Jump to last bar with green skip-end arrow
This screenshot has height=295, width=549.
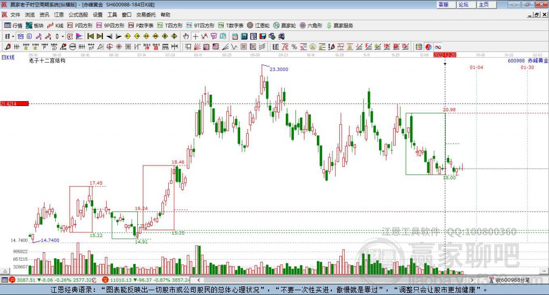coord(100,36)
